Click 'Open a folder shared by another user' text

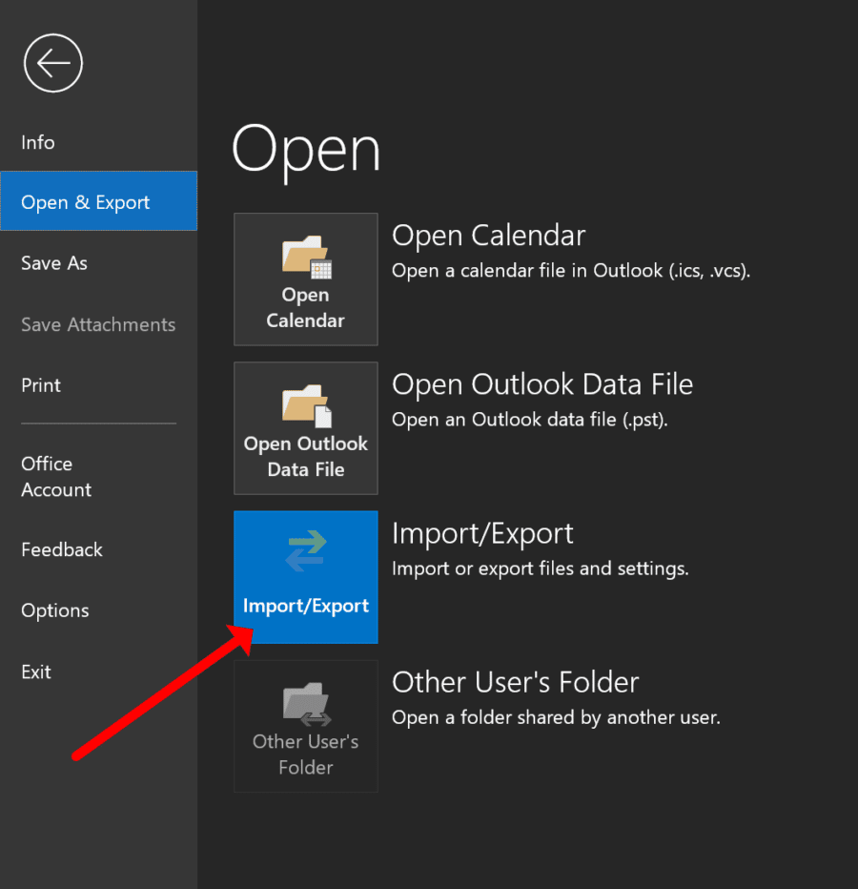point(556,717)
